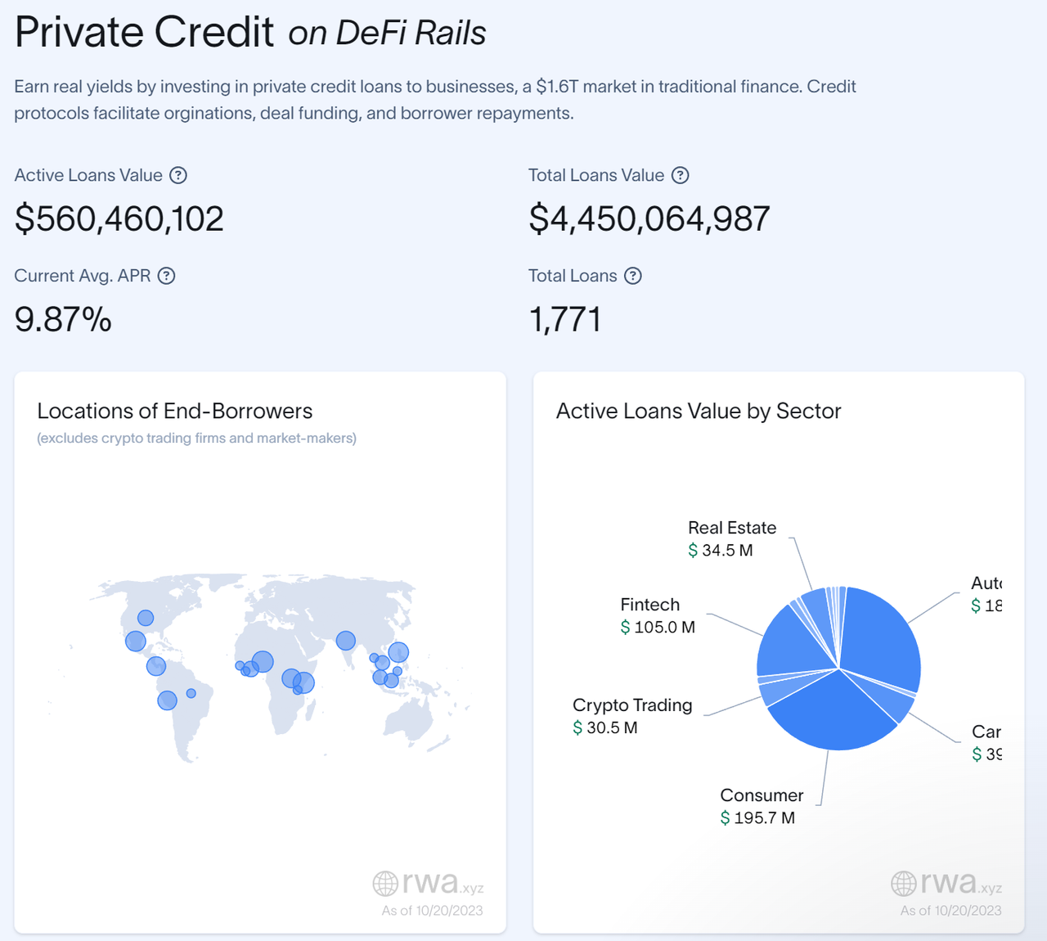Screen dimensions: 1047x941
Task: Click the Crypto Trading $30.5 M label
Action: tap(631, 716)
